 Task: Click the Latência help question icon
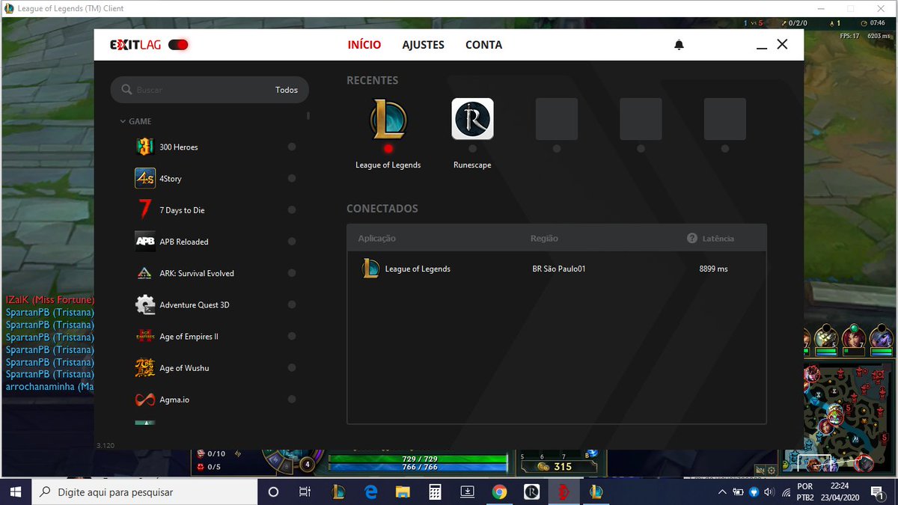tap(692, 238)
